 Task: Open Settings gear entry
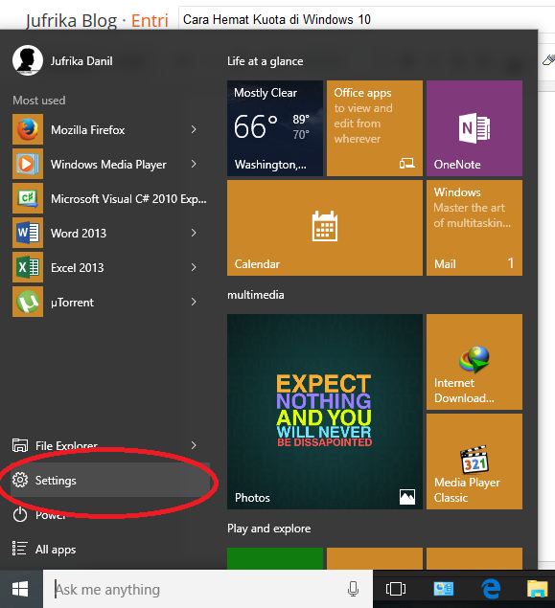click(x=110, y=480)
